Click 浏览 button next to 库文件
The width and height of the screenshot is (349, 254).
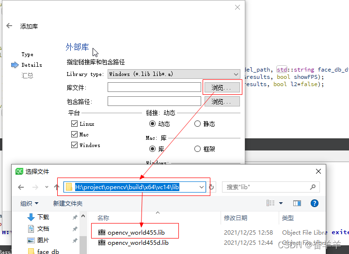coord(222,88)
